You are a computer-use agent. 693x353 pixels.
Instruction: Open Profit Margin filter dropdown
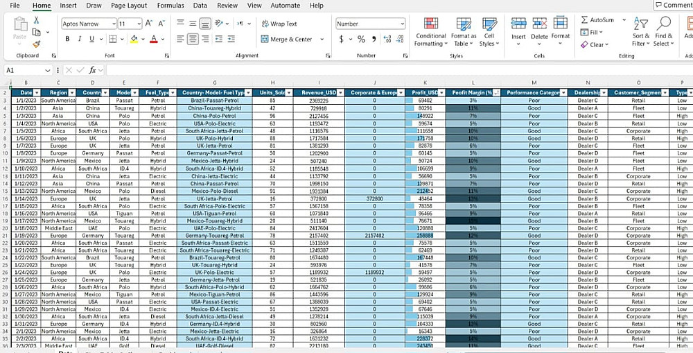pyautogui.click(x=496, y=92)
